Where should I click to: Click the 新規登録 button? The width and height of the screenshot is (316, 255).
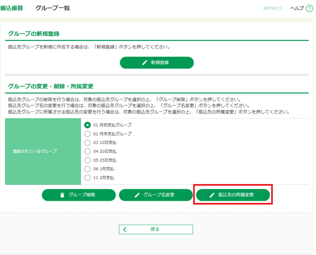point(157,63)
